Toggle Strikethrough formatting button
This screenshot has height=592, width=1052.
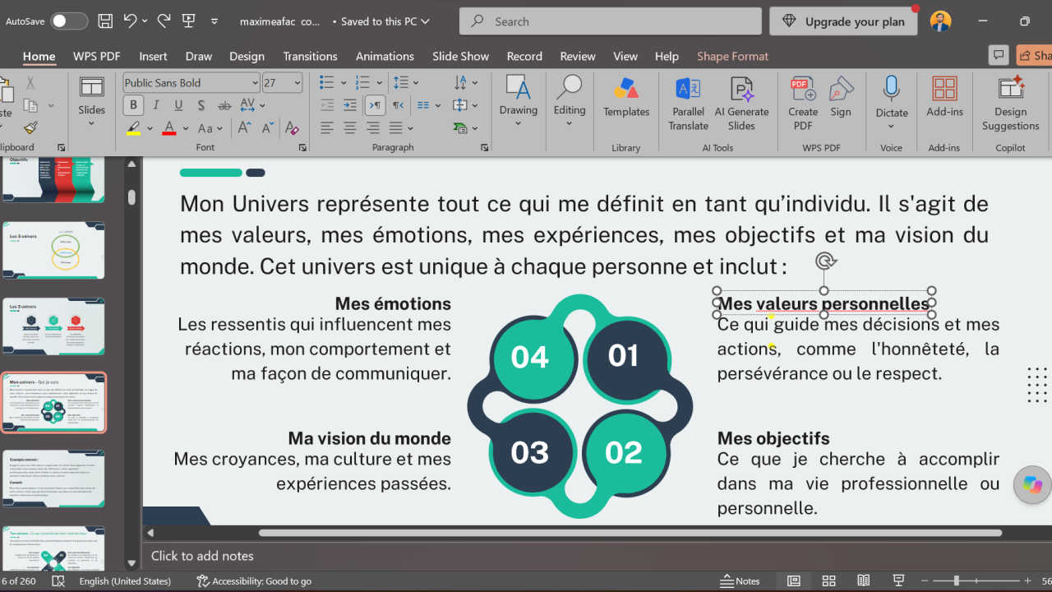(x=224, y=105)
